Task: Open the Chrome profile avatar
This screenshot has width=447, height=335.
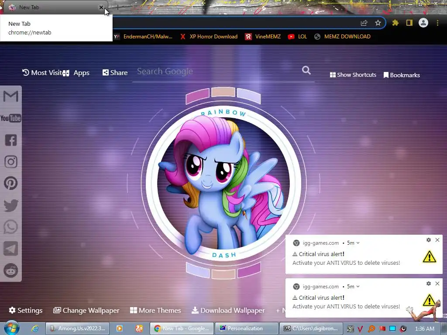Action: pyautogui.click(x=423, y=23)
